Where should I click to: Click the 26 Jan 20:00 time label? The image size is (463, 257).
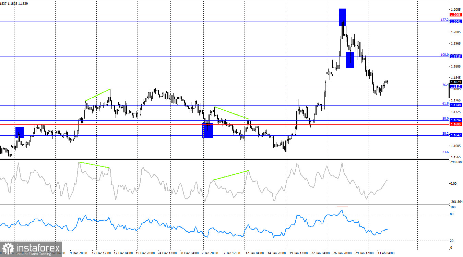pyautogui.click(x=343, y=253)
